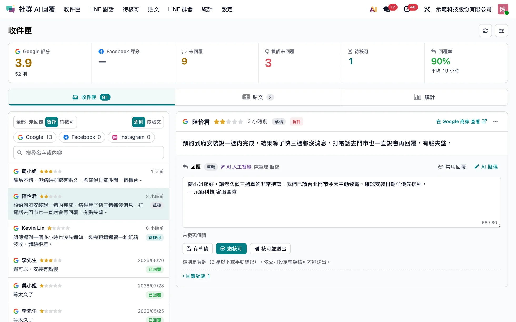516x322 pixels.
Task: Open 李先生 review dated 2026/08/20
Action: (89, 265)
